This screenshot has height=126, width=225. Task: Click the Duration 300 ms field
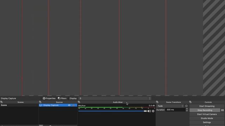[x=175, y=110]
